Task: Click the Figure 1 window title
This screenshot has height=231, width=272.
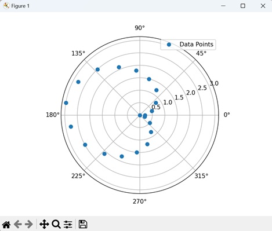Action: tap(20, 6)
